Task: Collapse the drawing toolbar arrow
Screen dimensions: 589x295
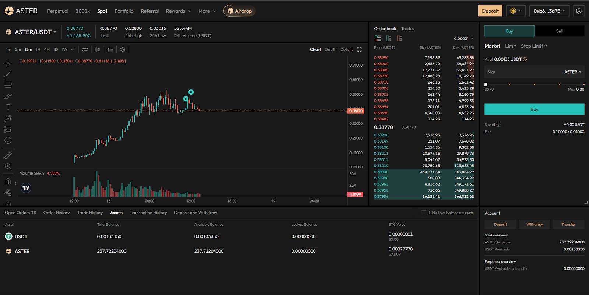Action: (15, 183)
